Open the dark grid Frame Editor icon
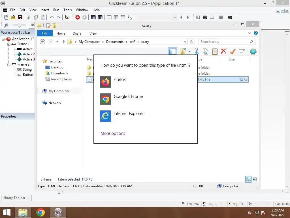 pyautogui.click(x=100, y=17)
